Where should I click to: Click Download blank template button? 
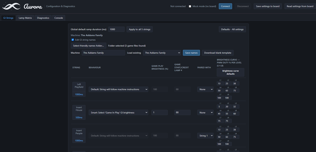[218, 53]
